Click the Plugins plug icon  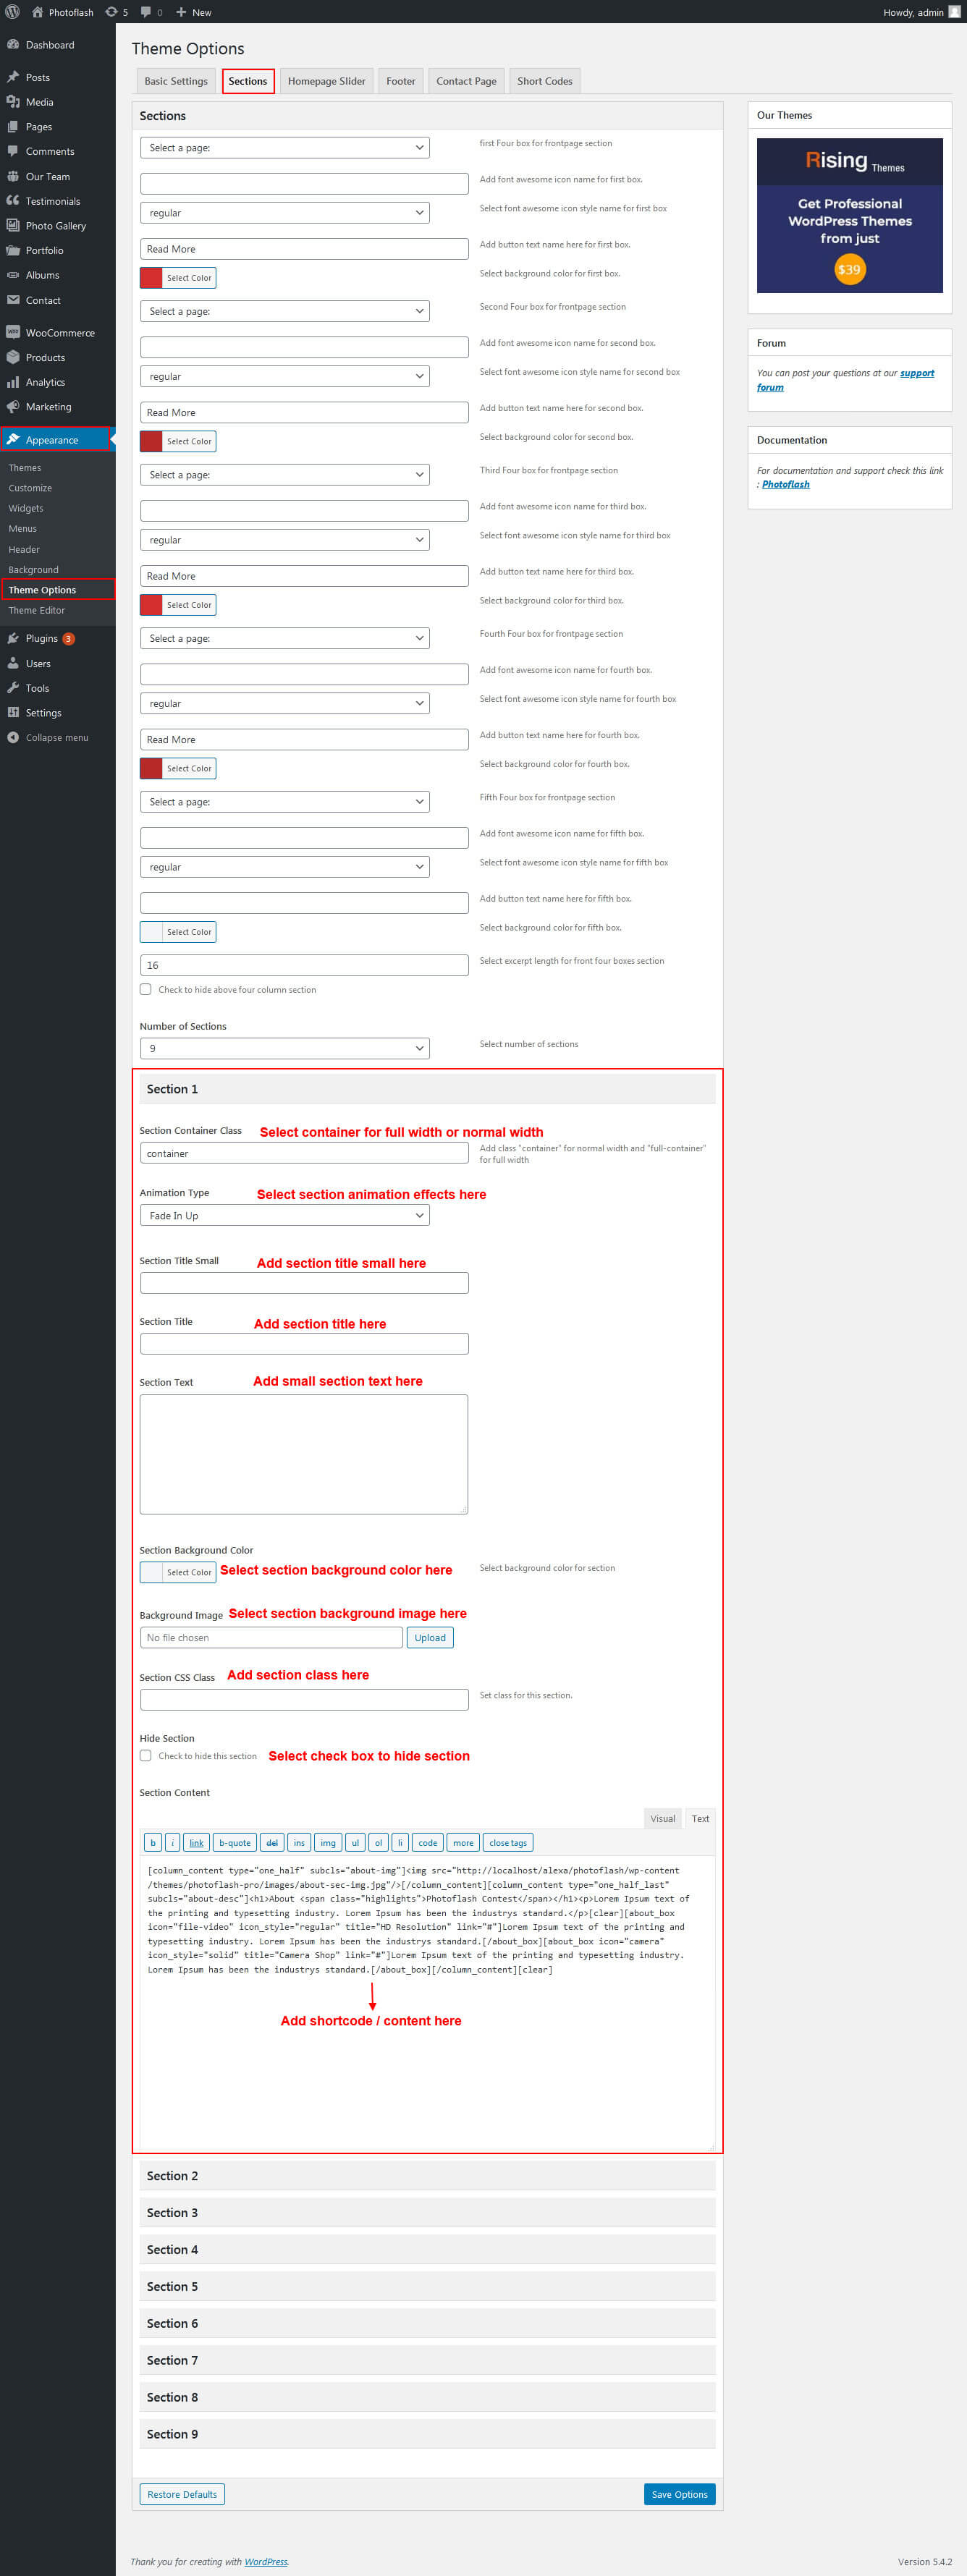13,638
